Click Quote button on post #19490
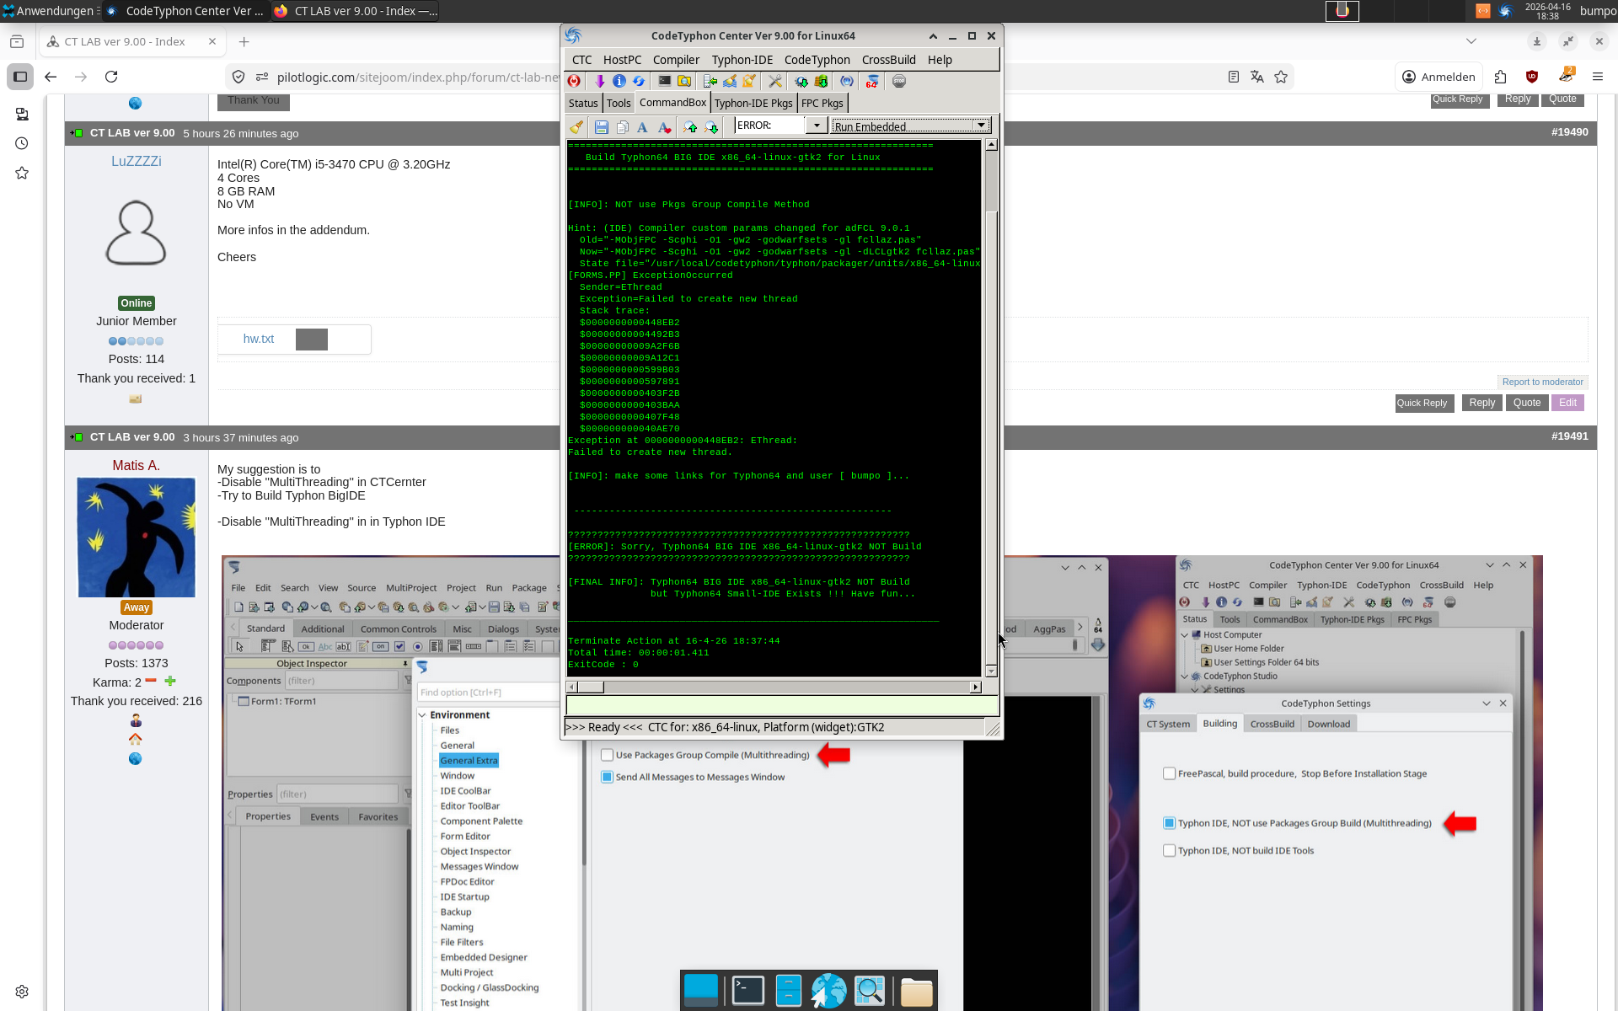The width and height of the screenshot is (1618, 1011). click(1526, 403)
